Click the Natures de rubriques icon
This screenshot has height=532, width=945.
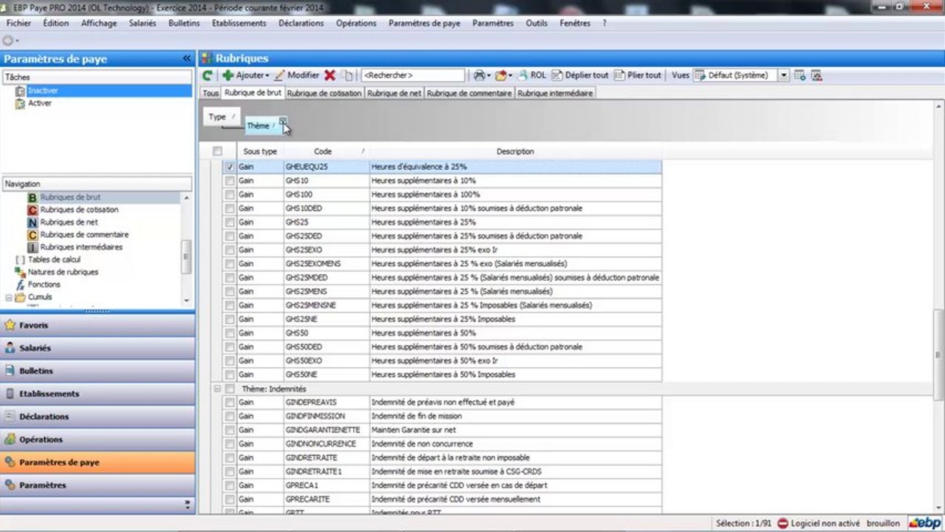[x=20, y=272]
